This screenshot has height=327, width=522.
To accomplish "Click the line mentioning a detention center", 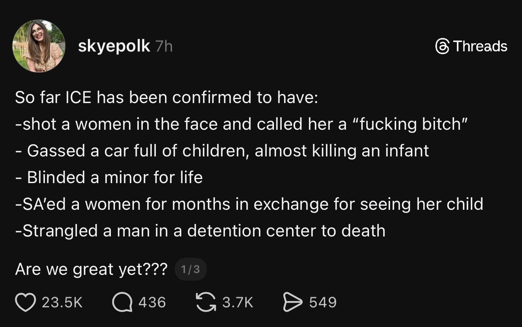I will 200,230.
